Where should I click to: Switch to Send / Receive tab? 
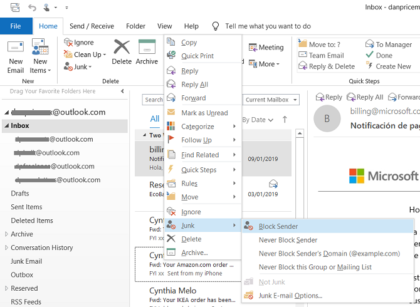pos(92,26)
